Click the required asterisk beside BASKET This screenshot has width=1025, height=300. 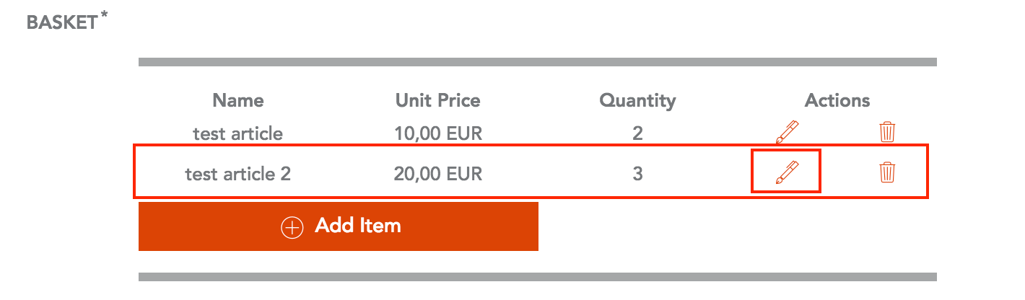tap(105, 16)
